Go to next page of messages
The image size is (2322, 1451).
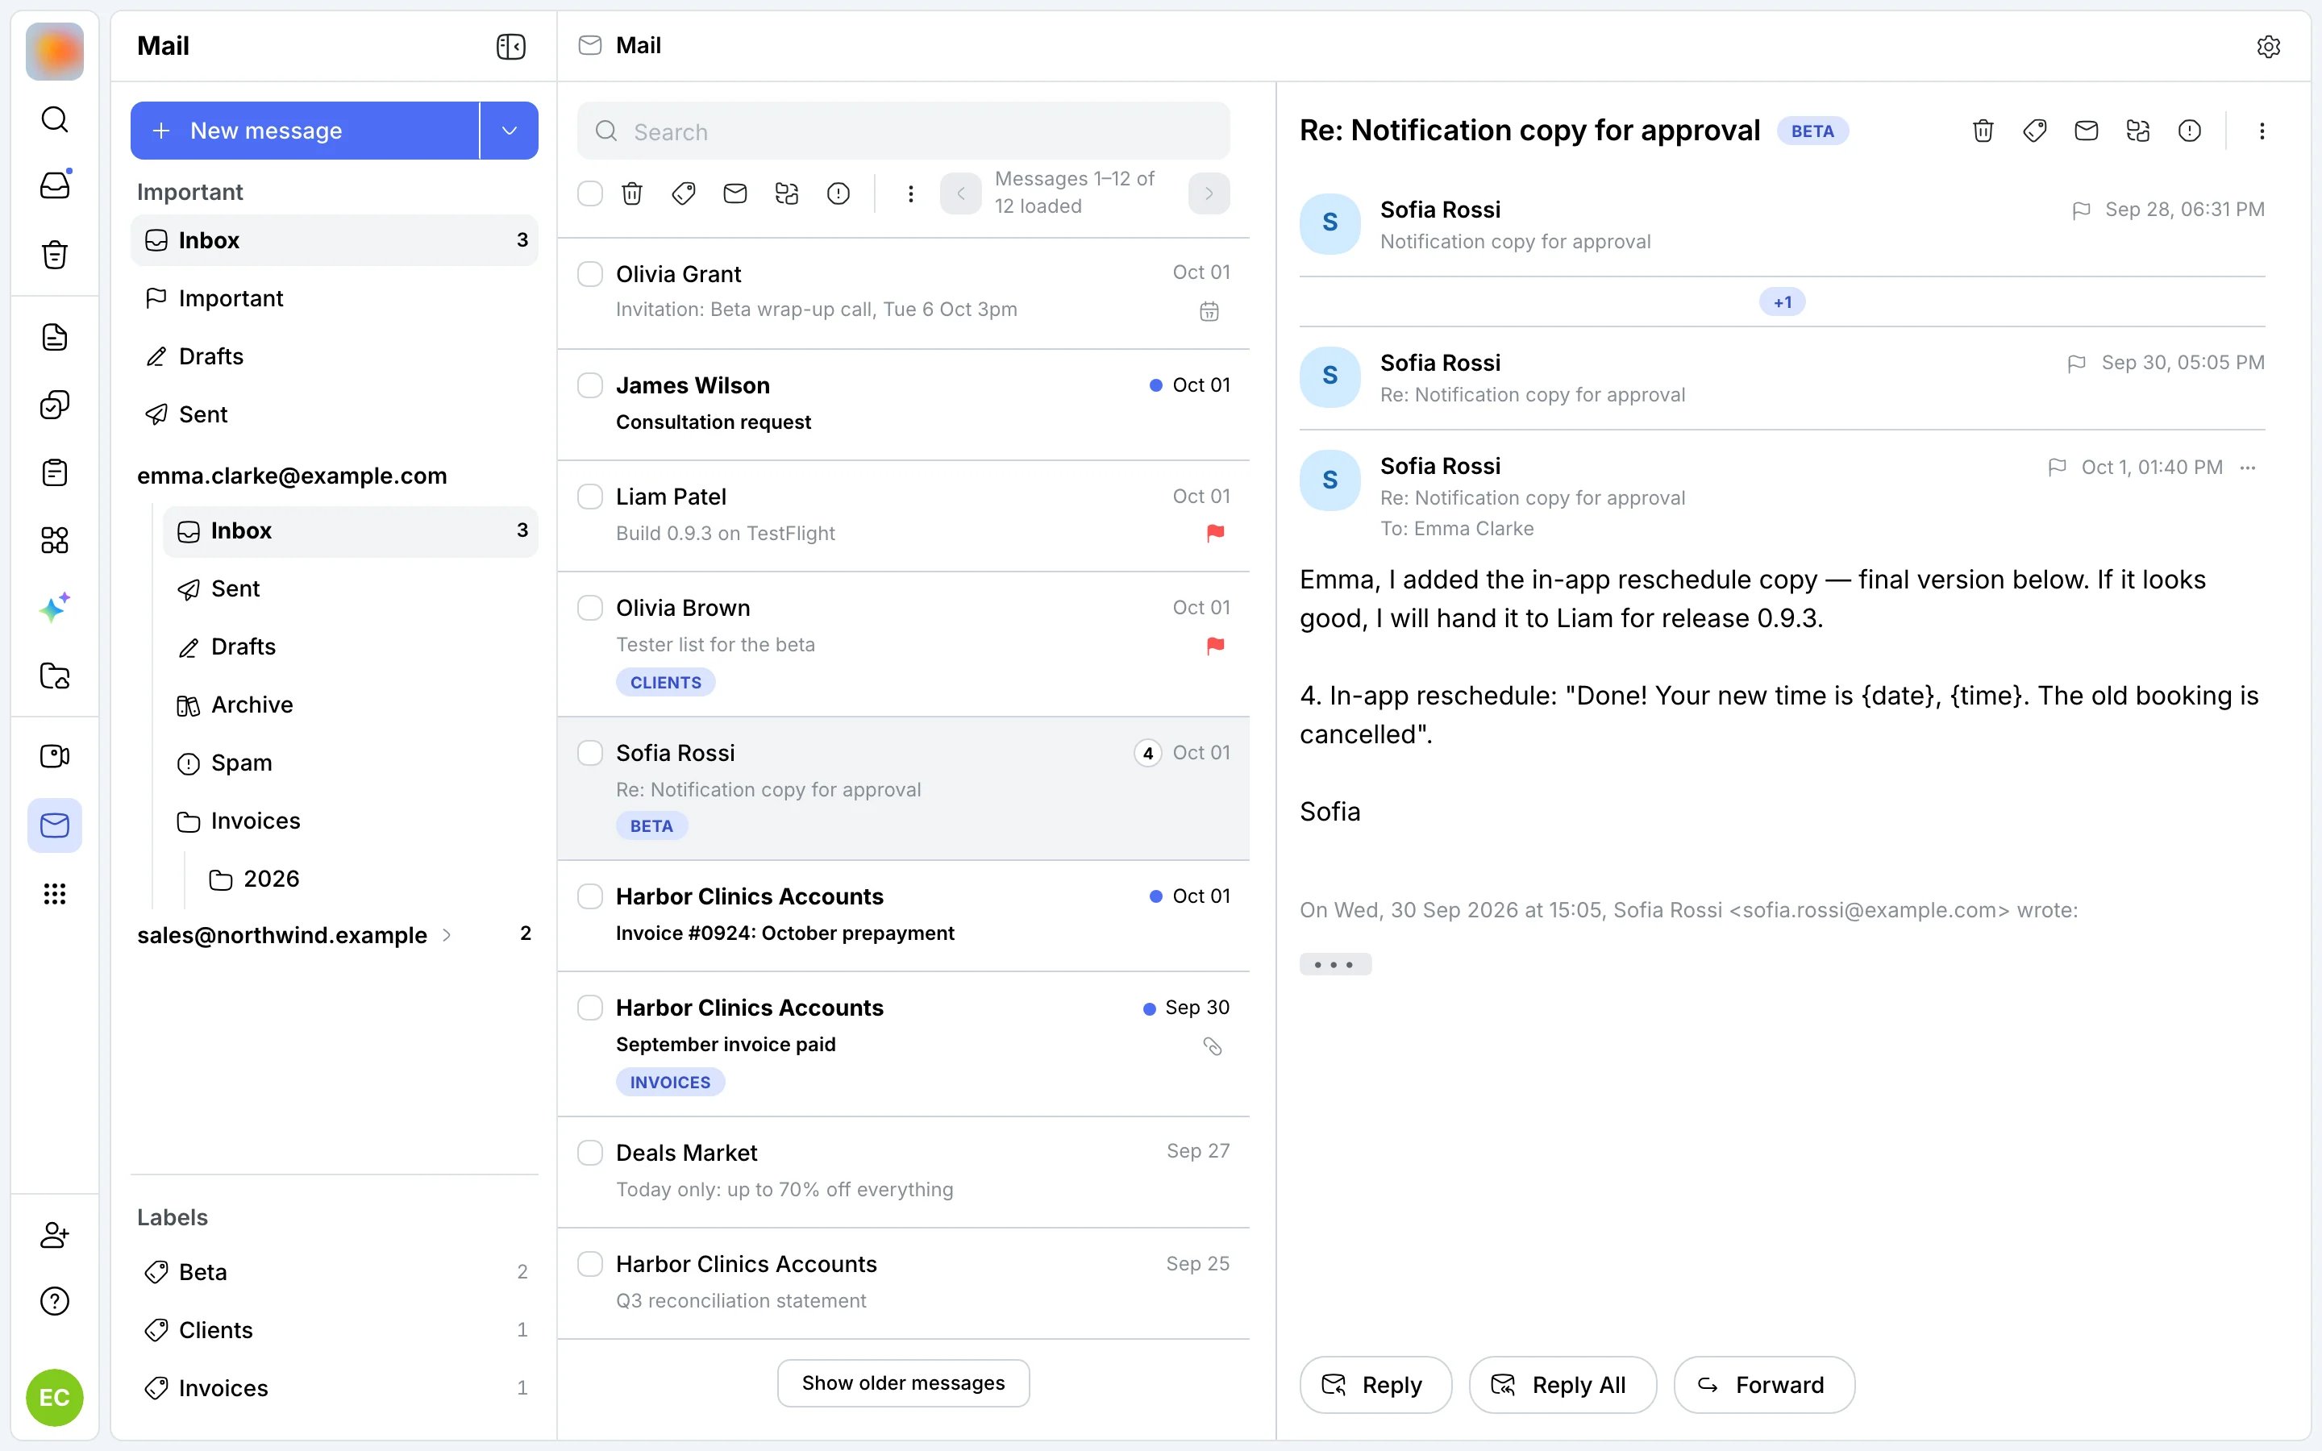[1209, 193]
